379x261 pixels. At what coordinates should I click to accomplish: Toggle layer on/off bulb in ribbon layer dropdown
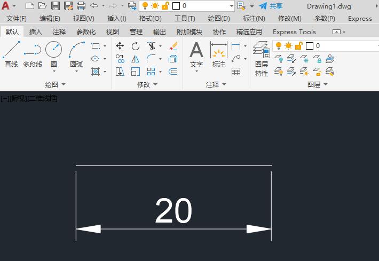click(x=279, y=46)
